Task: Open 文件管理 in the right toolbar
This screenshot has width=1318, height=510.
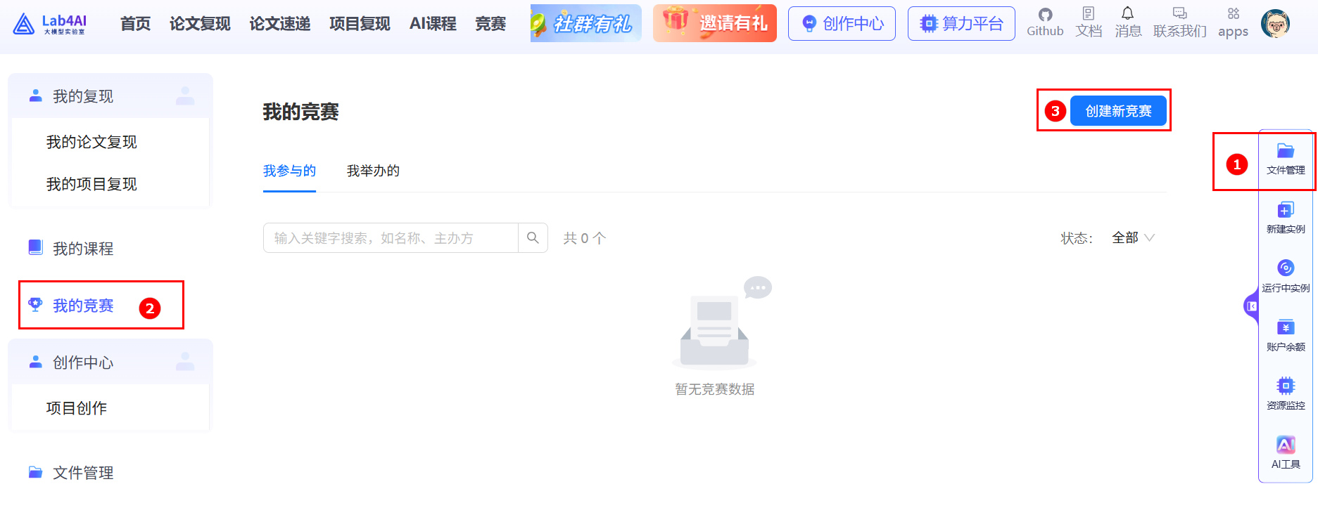Action: 1286,159
